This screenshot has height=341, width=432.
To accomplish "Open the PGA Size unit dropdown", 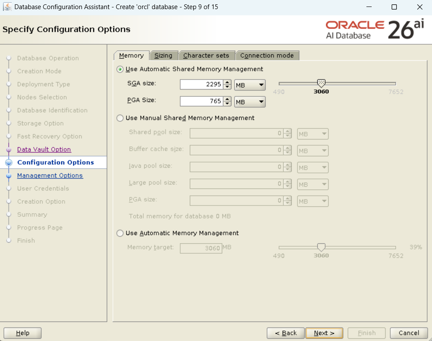I will [x=250, y=102].
